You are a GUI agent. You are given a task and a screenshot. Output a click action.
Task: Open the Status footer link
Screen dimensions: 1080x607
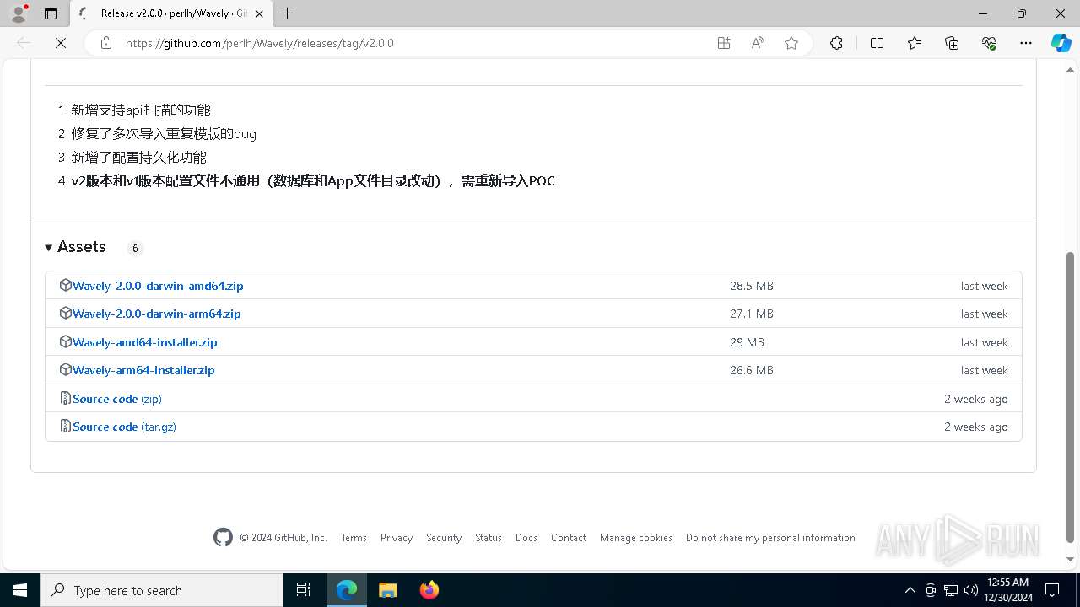pyautogui.click(x=489, y=538)
